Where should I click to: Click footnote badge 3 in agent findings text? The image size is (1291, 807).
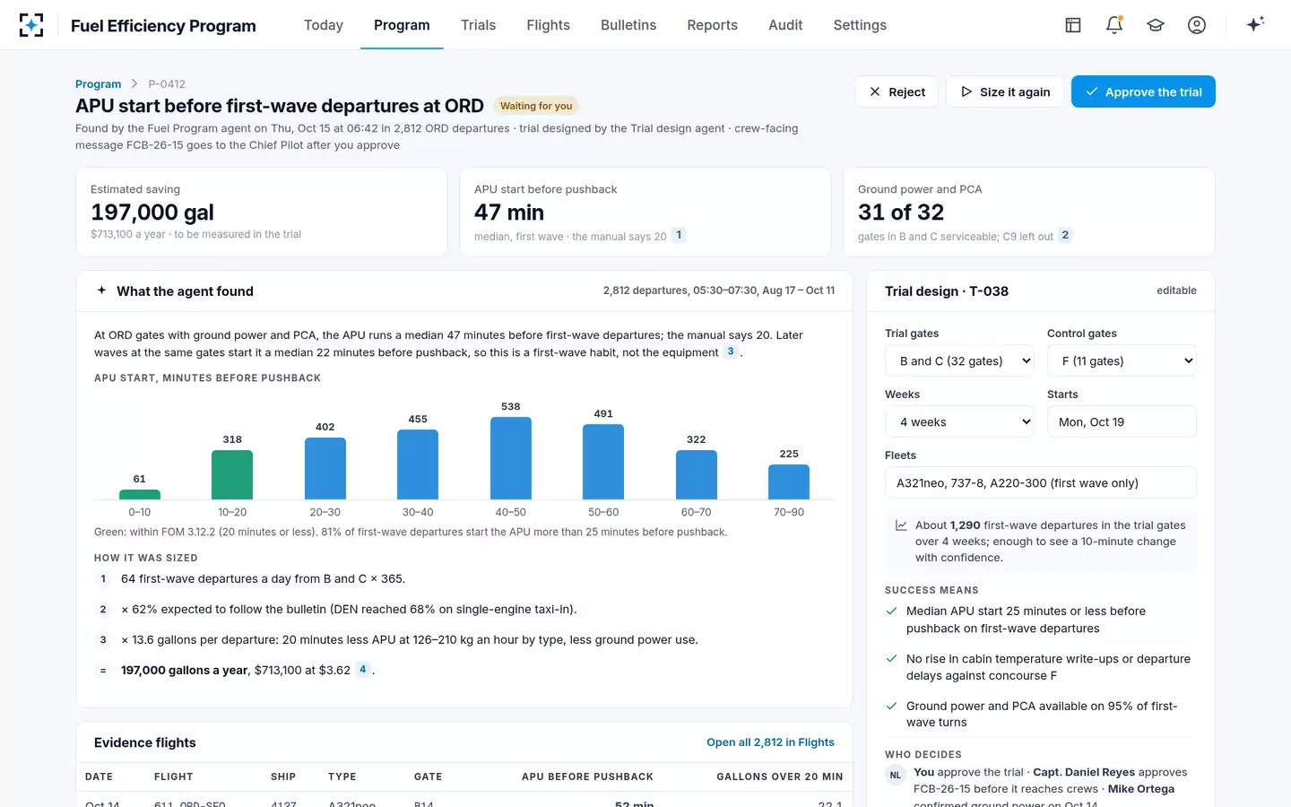(x=731, y=351)
